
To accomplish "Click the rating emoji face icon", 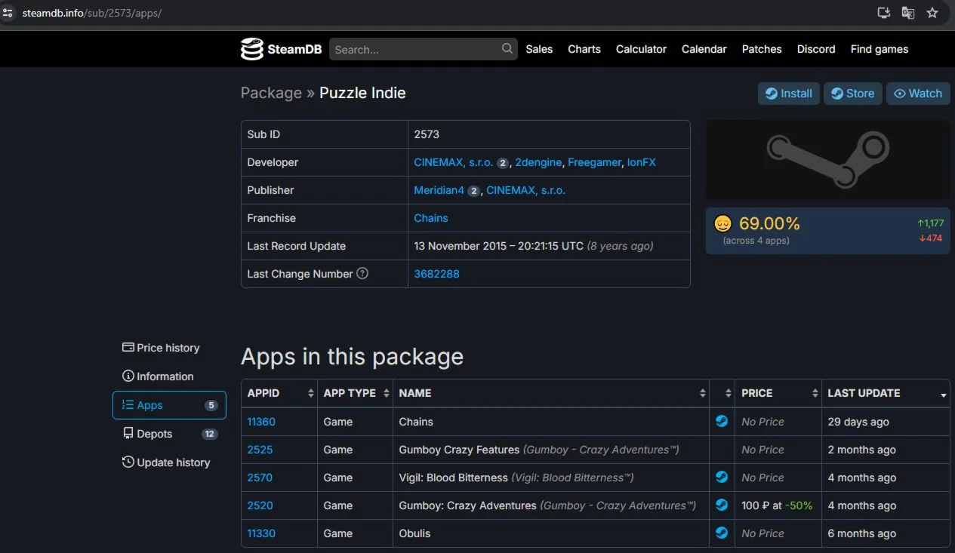I will coord(723,223).
